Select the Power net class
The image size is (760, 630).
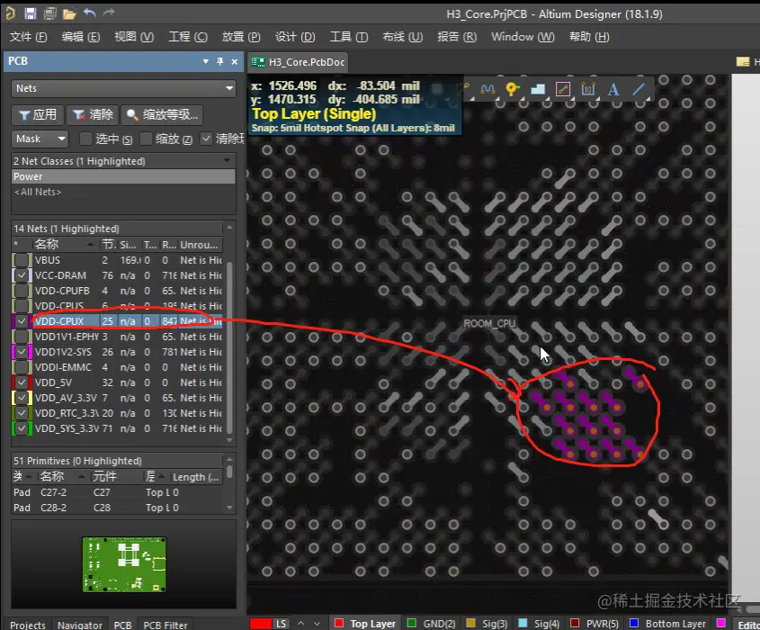click(123, 176)
